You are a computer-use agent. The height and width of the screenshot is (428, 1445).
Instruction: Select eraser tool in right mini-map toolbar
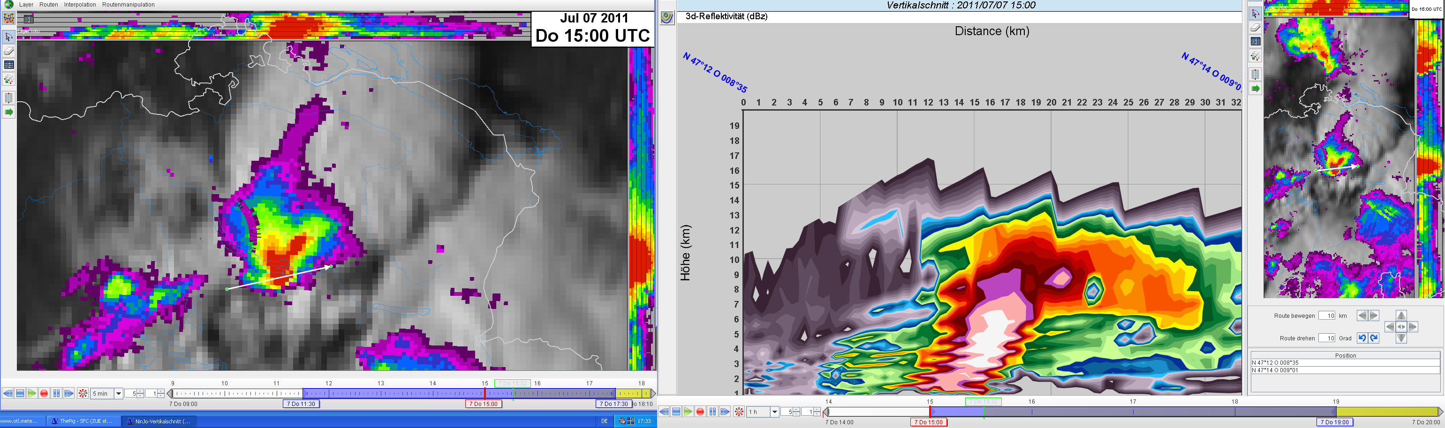[x=1256, y=28]
